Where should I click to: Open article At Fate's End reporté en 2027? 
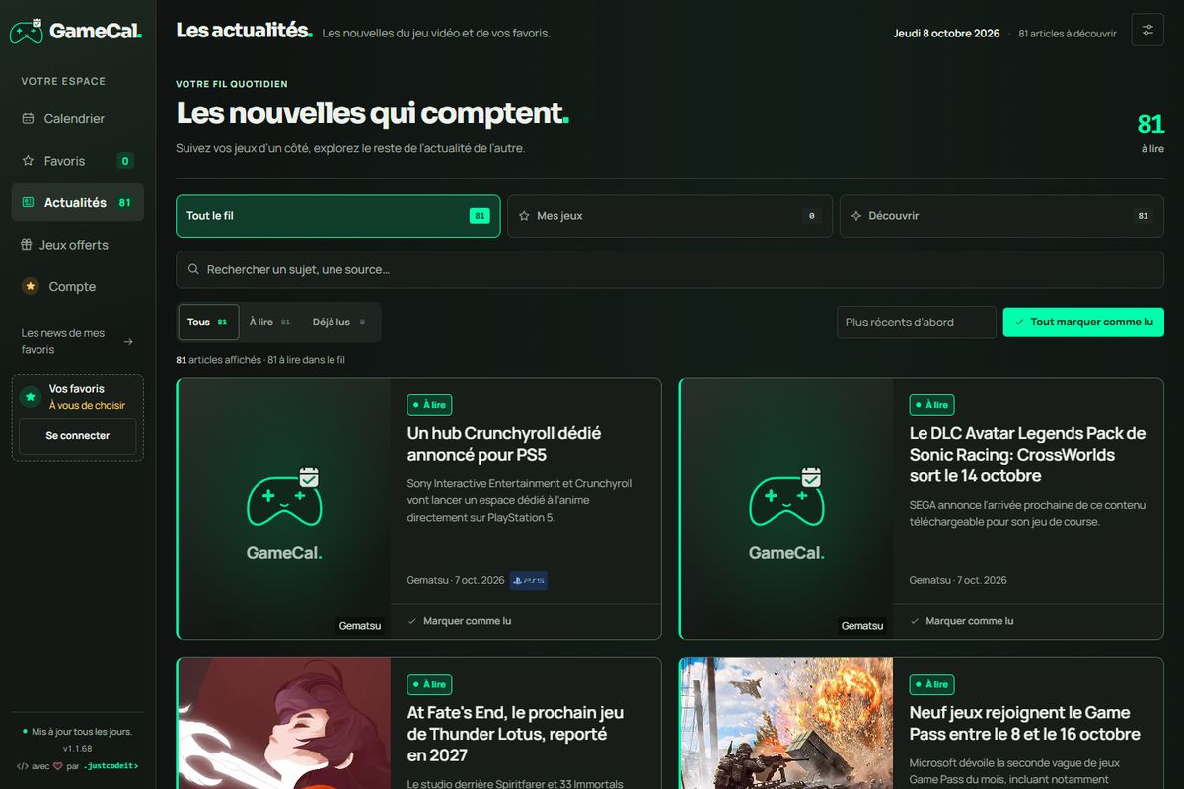(515, 734)
